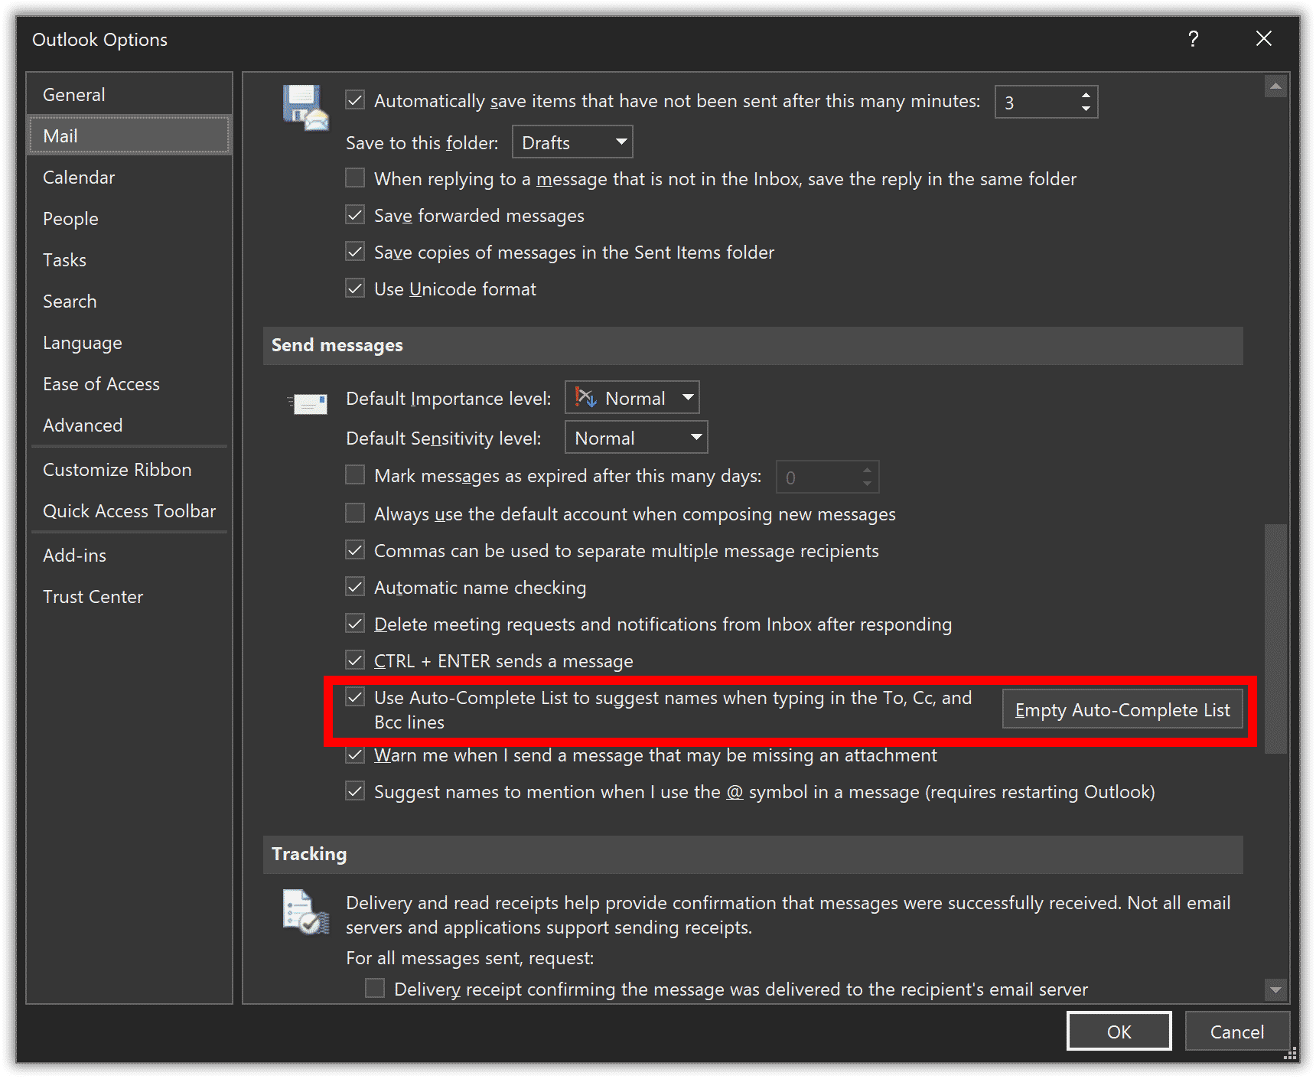The width and height of the screenshot is (1316, 1079).
Task: Open the General options category
Action: pyautogui.click(x=129, y=95)
